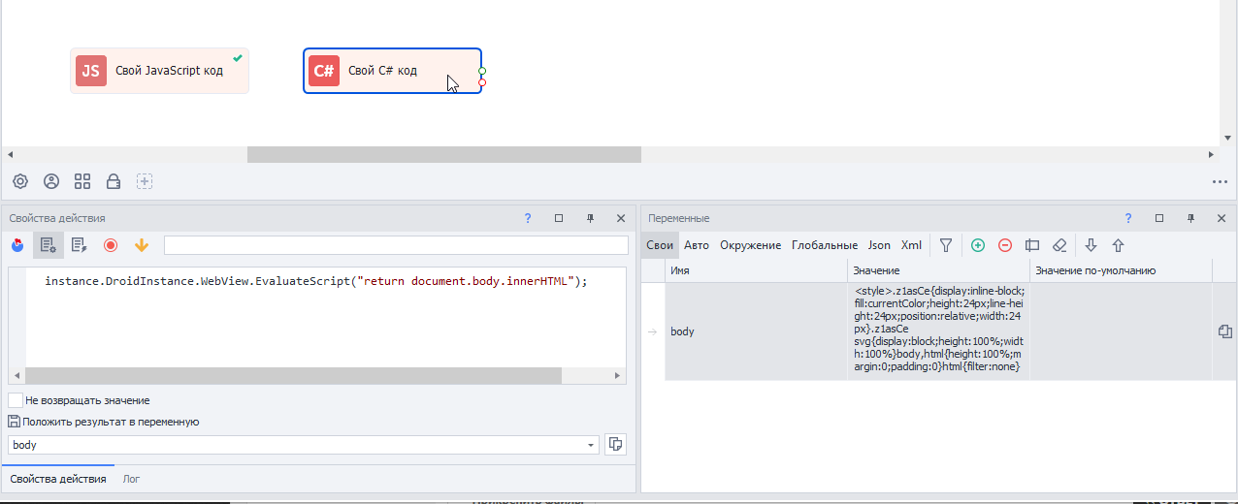Viewport: 1238px width, 504px height.
Task: Click the toolbar search input field
Action: click(x=396, y=245)
